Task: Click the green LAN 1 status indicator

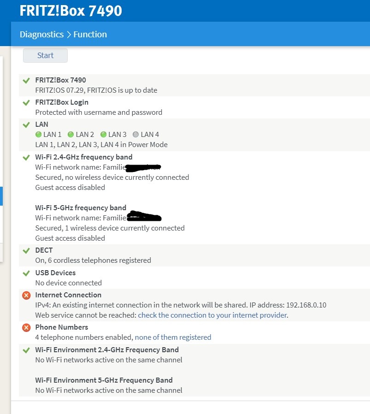Action: pyautogui.click(x=39, y=135)
